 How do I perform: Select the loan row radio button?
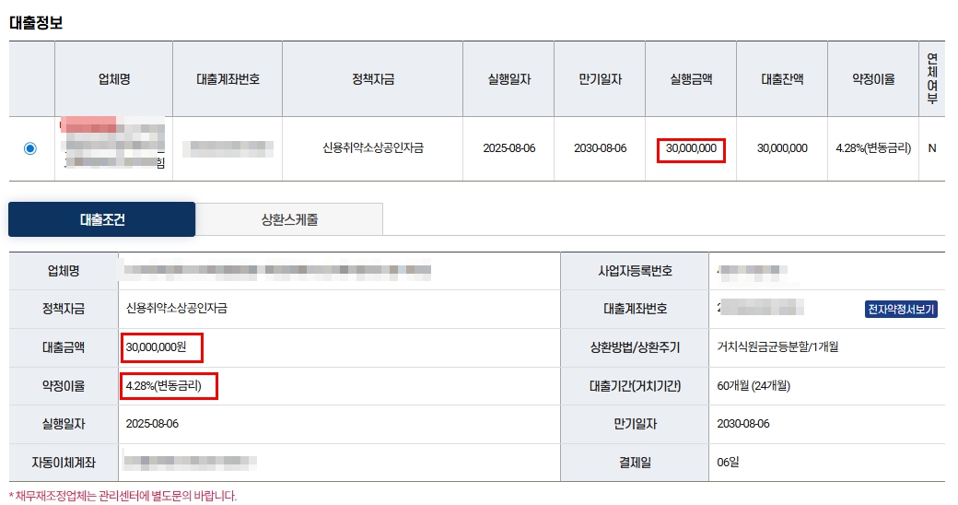click(x=29, y=148)
